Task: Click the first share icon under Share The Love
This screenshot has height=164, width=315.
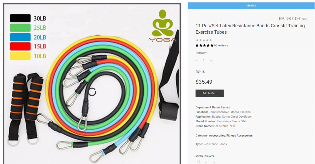Action: [198, 162]
